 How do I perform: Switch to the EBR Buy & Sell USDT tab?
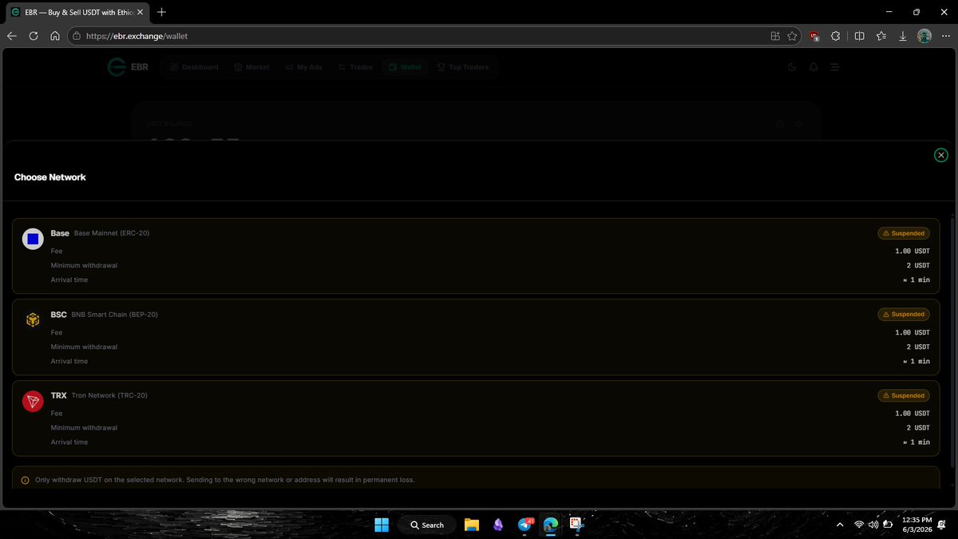[78, 12]
